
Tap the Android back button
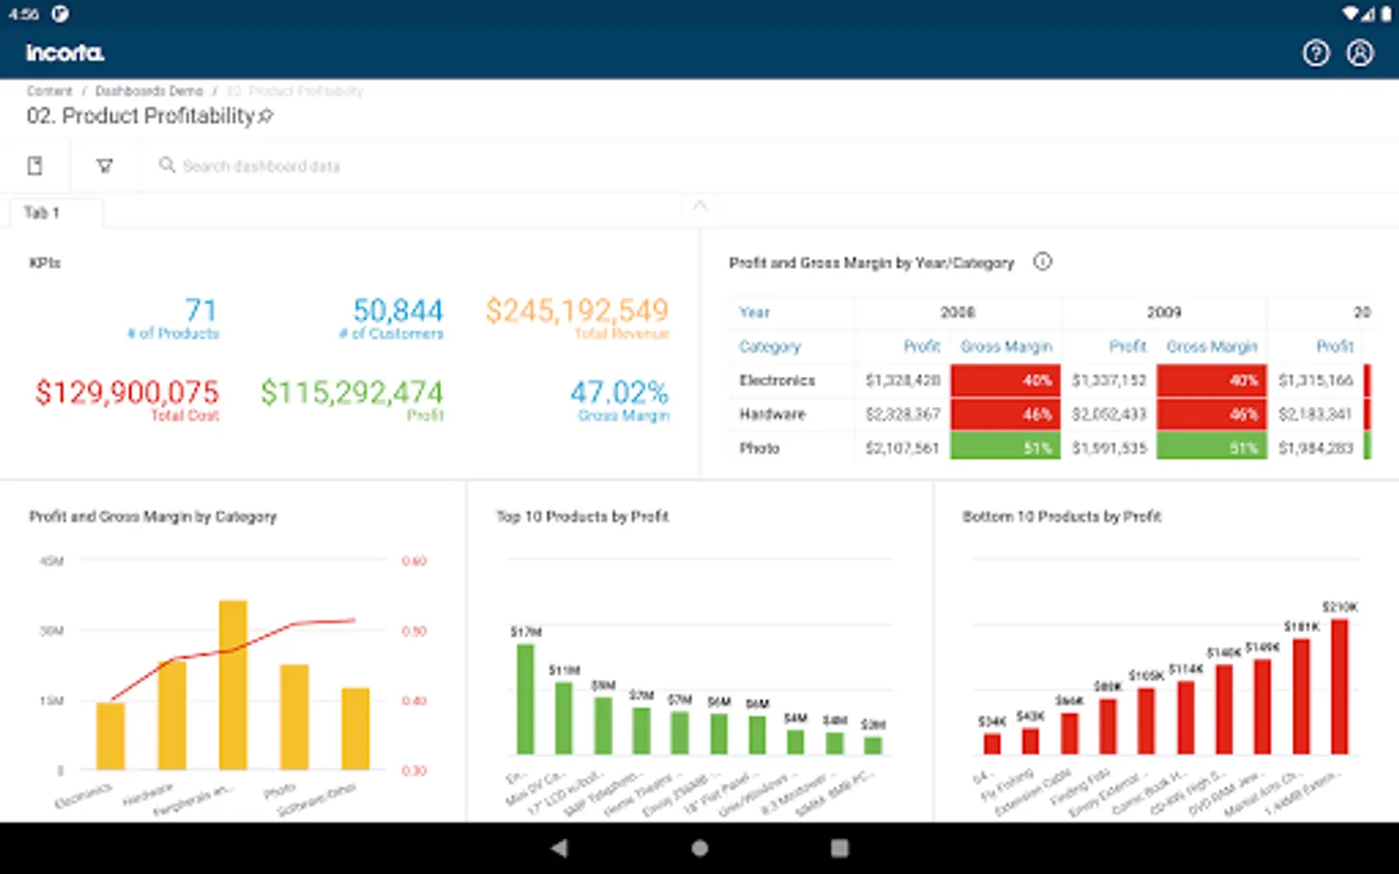tap(560, 848)
